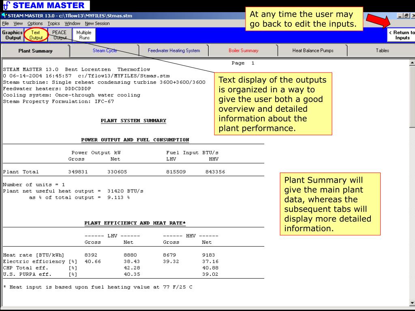Click U.S. PURPA eff. value 40.35
Screen dimensions: 415x311
point(132,275)
